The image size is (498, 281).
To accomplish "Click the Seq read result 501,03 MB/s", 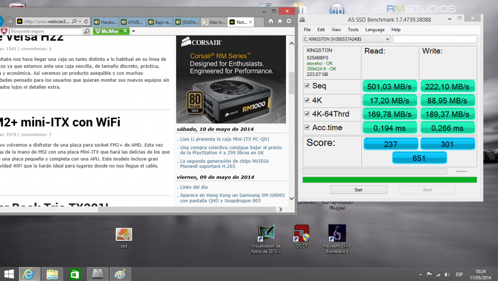I will pyautogui.click(x=390, y=87).
